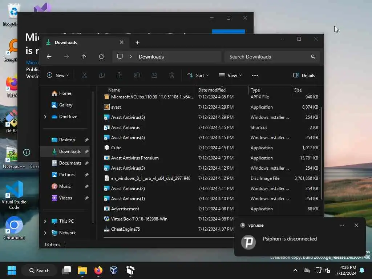Open the Windows Start menu
372x279 pixels.
click(12, 270)
